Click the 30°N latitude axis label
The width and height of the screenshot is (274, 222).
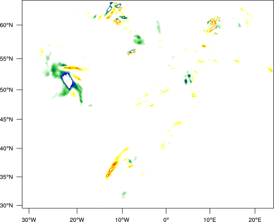click(7, 206)
